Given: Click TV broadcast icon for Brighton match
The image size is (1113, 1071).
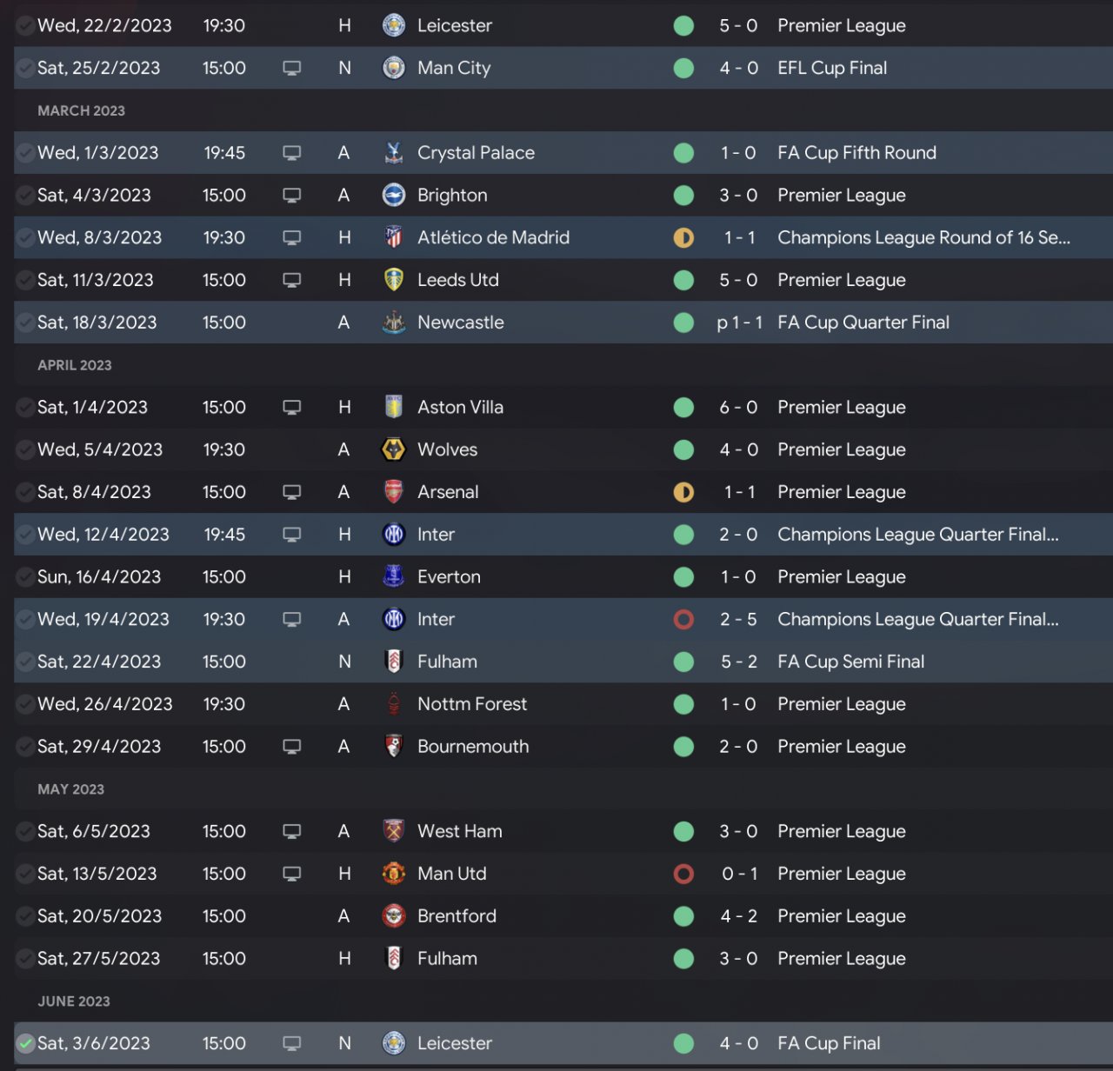Looking at the screenshot, I should (292, 196).
